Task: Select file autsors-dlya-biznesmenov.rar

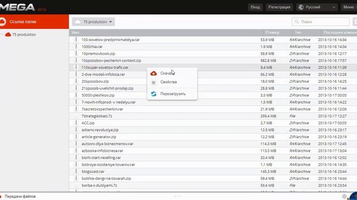Action: 108,144
